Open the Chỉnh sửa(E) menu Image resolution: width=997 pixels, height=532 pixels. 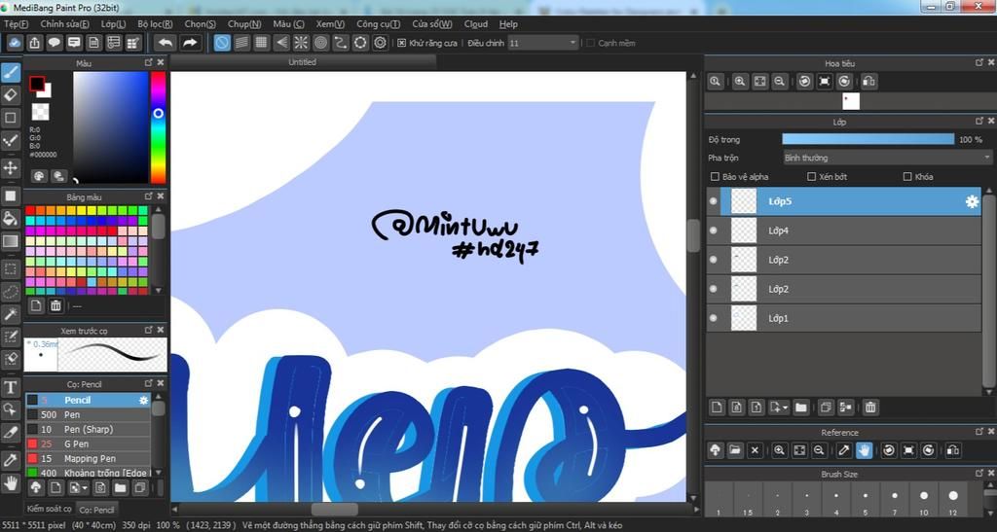tap(65, 24)
